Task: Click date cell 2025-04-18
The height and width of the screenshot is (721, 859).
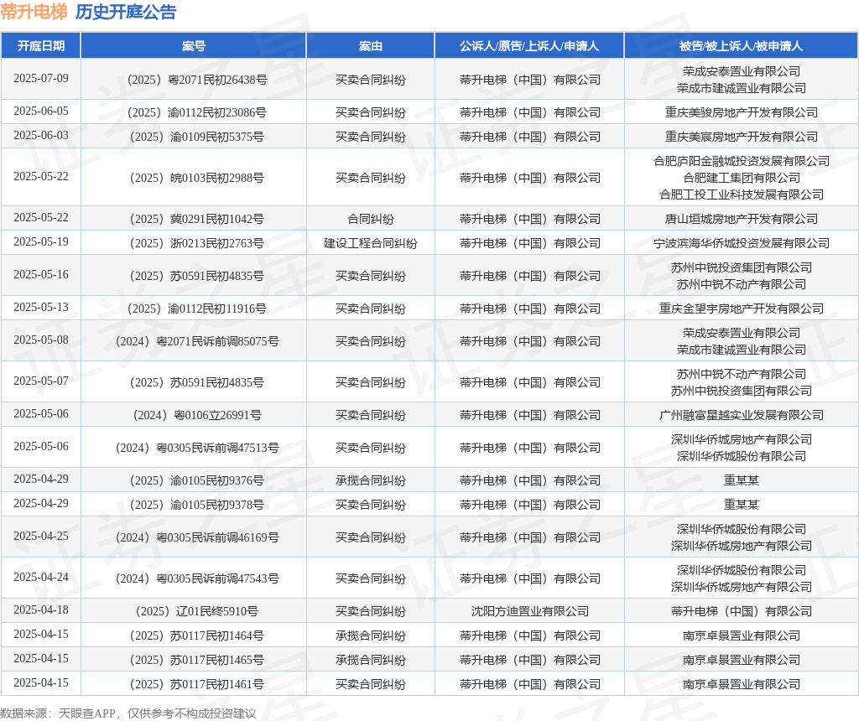Action: pyautogui.click(x=41, y=609)
